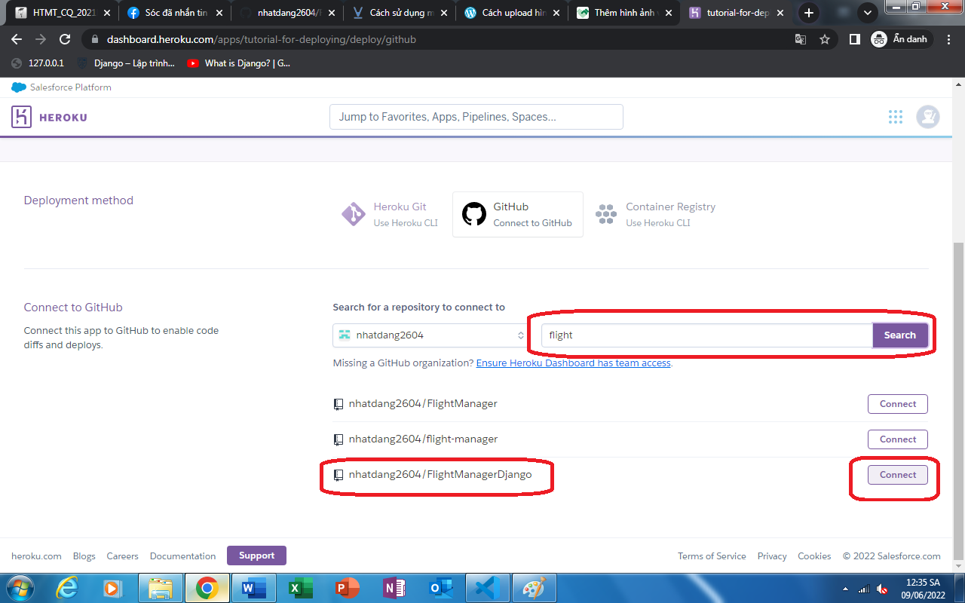Click the Salesforce Platform cloud icon
This screenshot has height=603, width=965.
coord(19,87)
